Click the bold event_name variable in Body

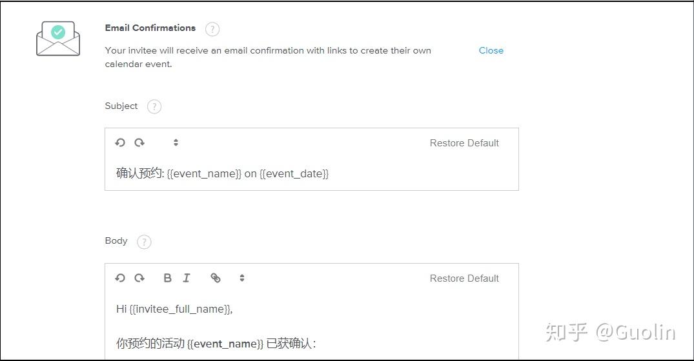(225, 344)
